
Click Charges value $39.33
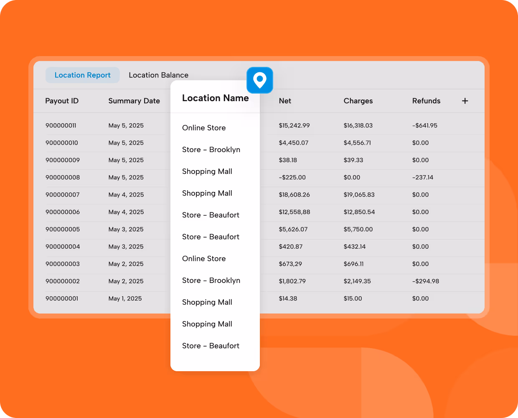353,160
